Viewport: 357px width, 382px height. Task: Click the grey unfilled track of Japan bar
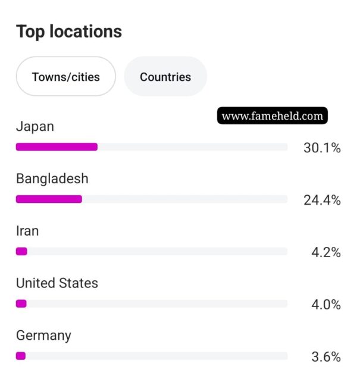click(193, 147)
